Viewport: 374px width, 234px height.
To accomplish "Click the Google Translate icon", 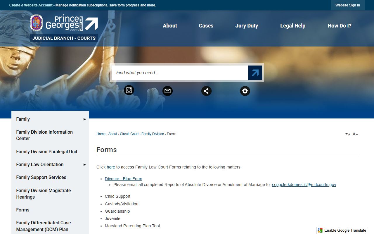I will click(x=320, y=230).
